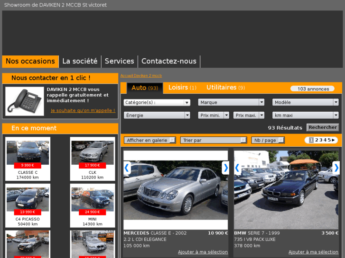
Task: Click the 10 900 € price
Action: 218,233
